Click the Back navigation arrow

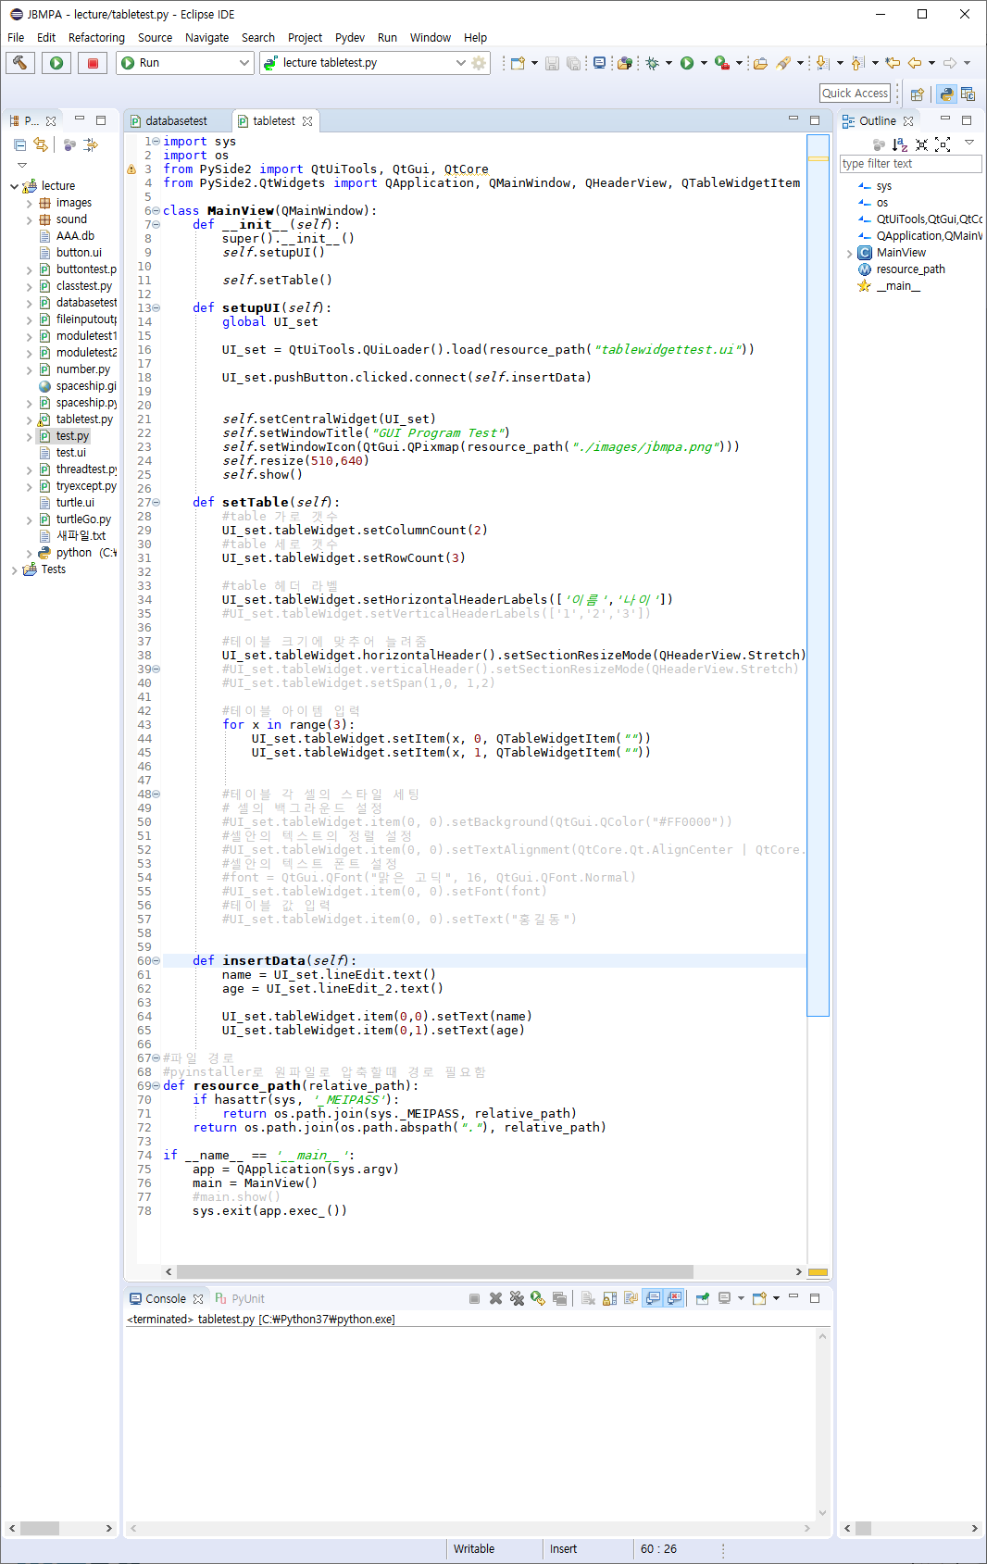915,63
